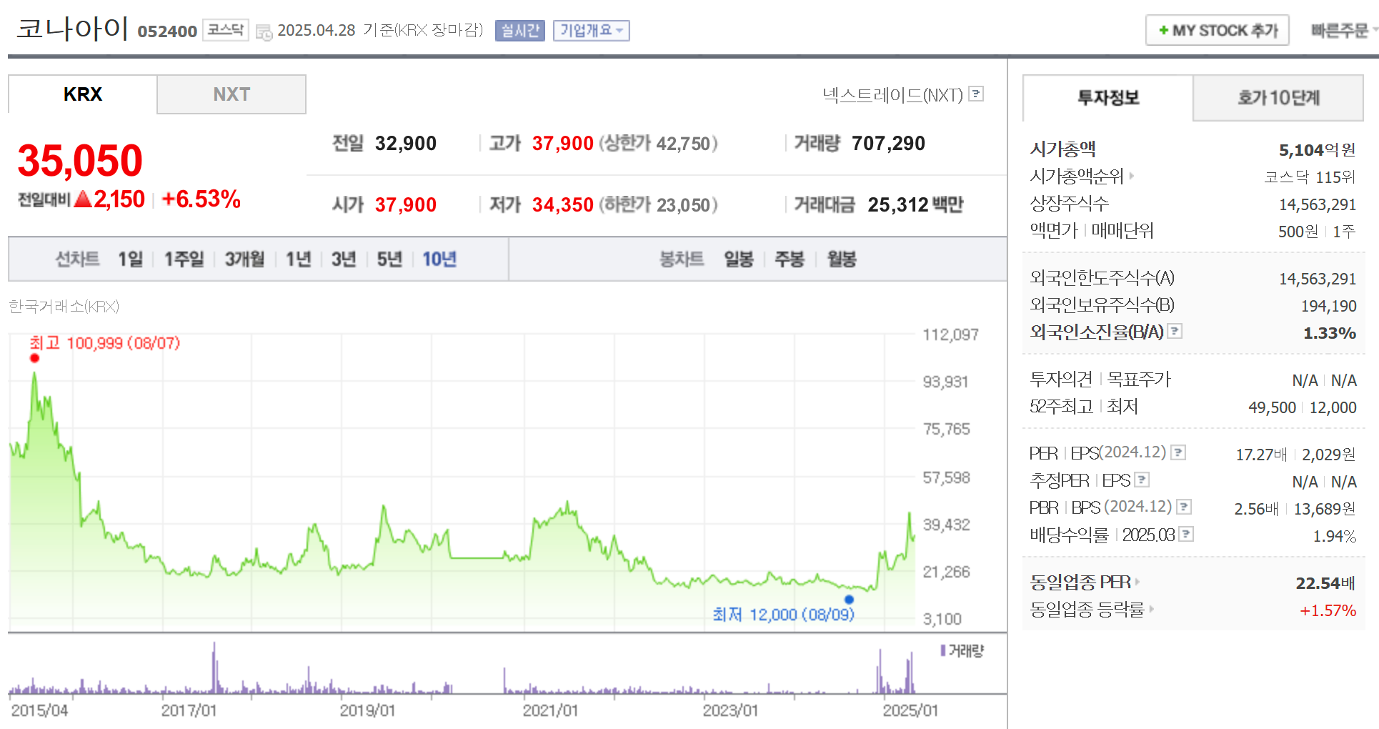Viewport: 1379px width, 729px height.
Task: Click the 전일 value 32,900
Action: point(406,144)
